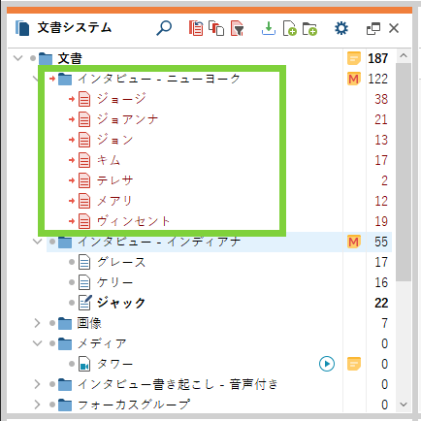This screenshot has height=421, width=421.
Task: Click the new document group folder icon
Action: tap(309, 28)
